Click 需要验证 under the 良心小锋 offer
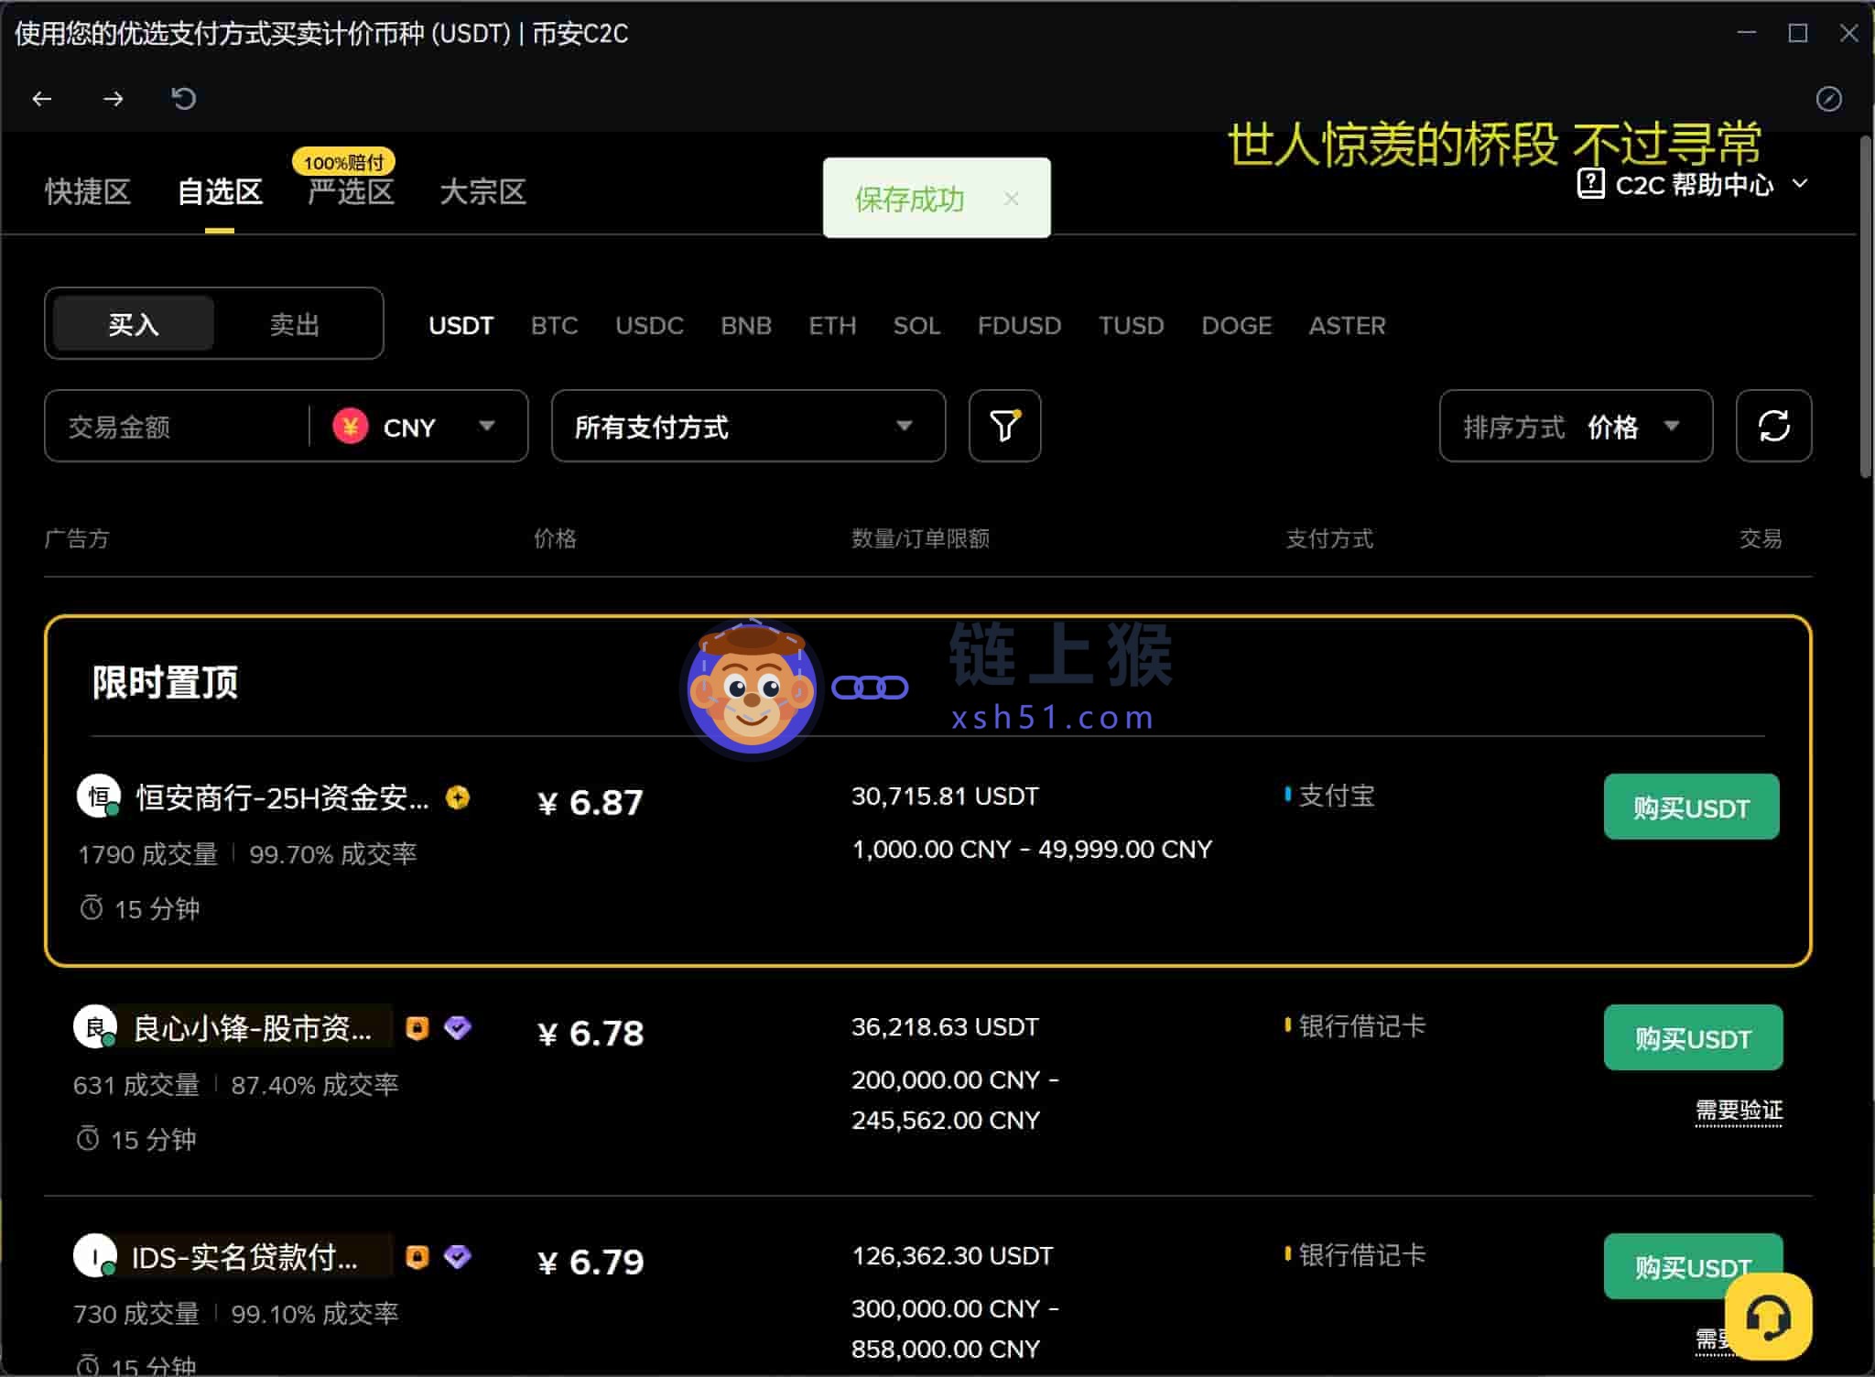The image size is (1875, 1377). [x=1739, y=1111]
